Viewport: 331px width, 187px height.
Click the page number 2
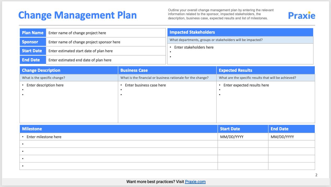pos(316,175)
